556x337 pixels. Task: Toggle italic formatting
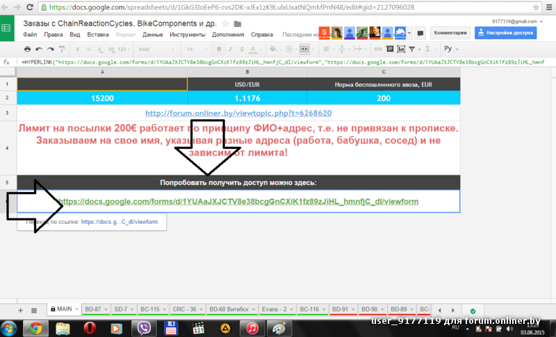[231, 49]
